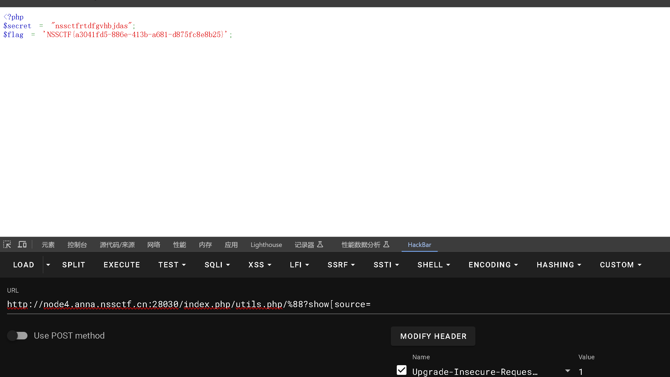Switch to the 网络 network tab
The width and height of the screenshot is (670, 377).
(x=153, y=245)
